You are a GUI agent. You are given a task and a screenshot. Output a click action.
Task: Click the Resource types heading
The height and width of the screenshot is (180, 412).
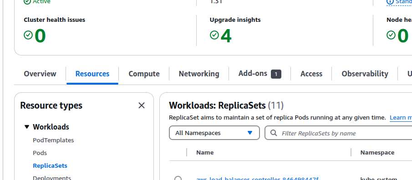pos(51,105)
